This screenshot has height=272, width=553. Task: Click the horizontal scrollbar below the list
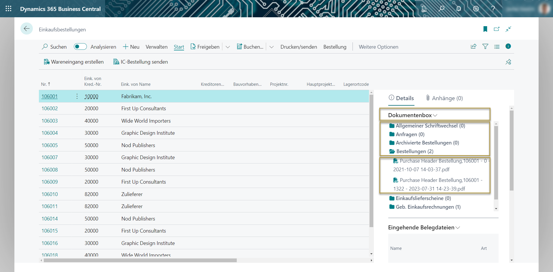point(140,260)
